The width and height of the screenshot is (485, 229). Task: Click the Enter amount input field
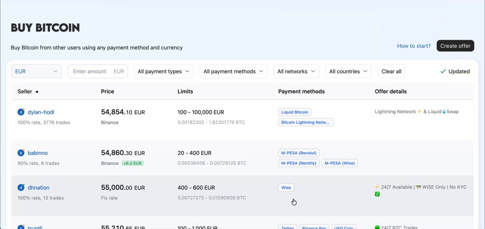click(x=98, y=71)
